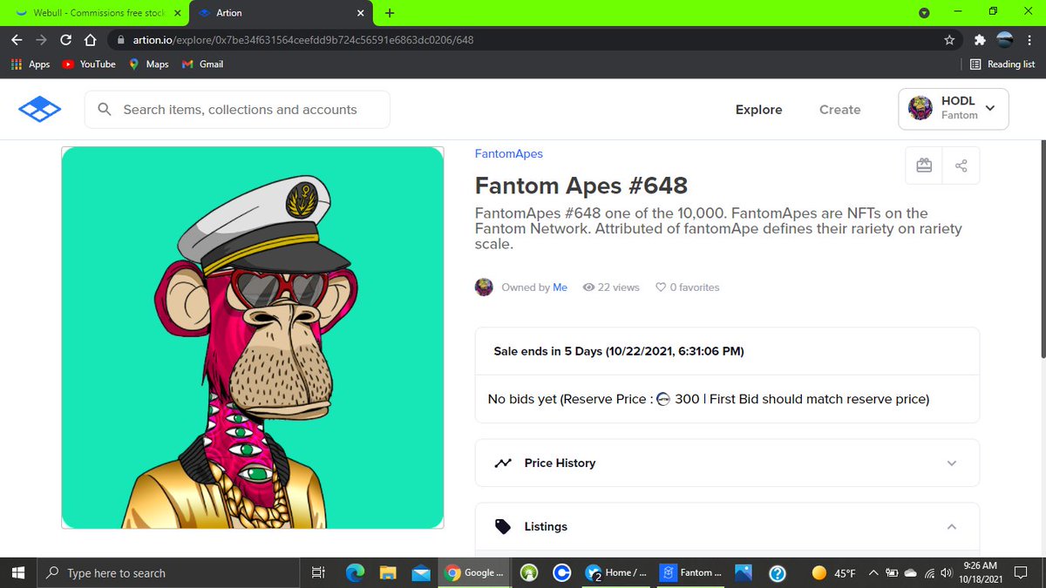Click the Fantom Apes #648 artwork image

click(x=253, y=337)
